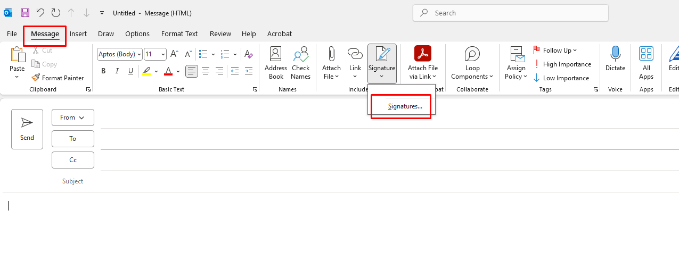Screen dimensions: 679x269
Task: Toggle Underline formatting
Action: tap(131, 71)
